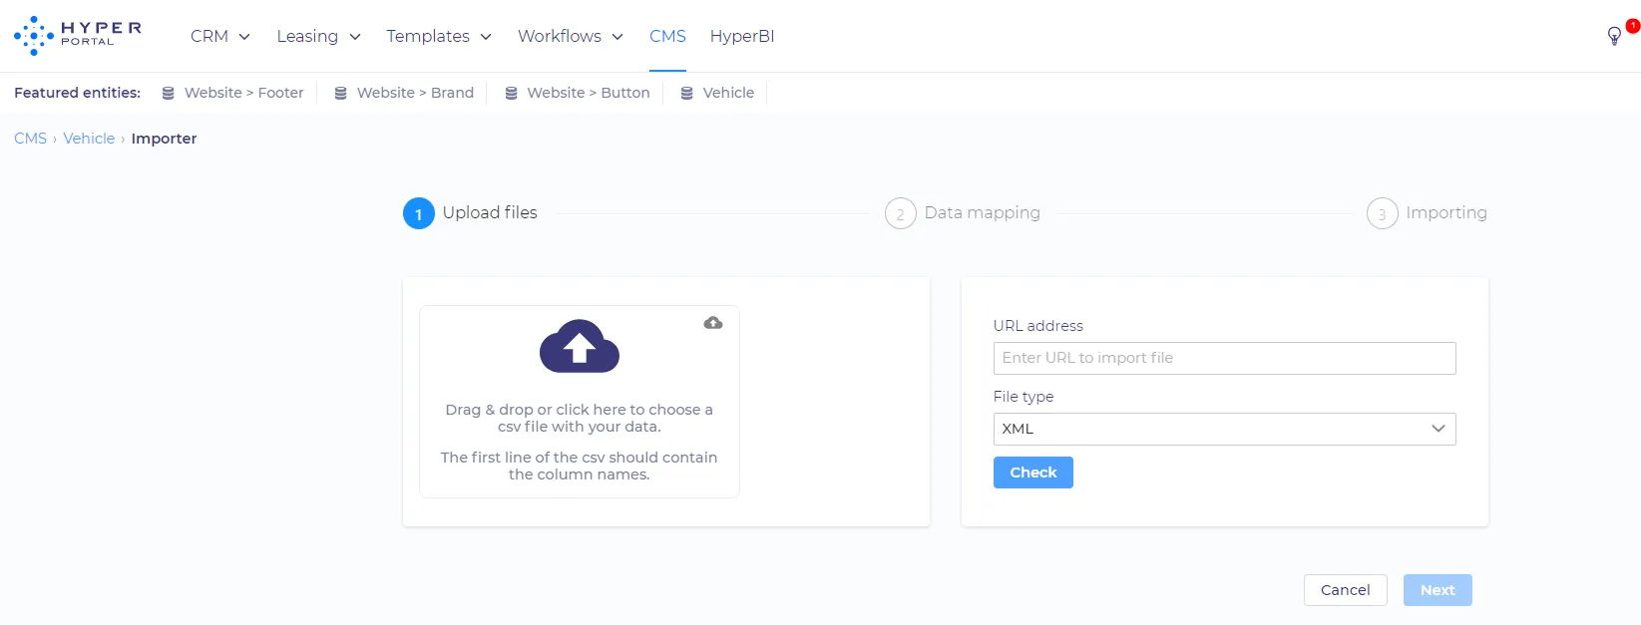Click step 2 Data mapping circle
Image resolution: width=1641 pixels, height=625 pixels.
pos(901,213)
